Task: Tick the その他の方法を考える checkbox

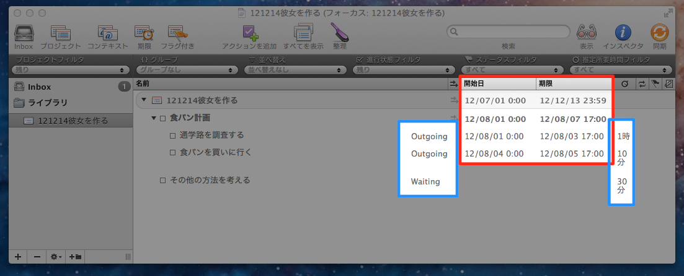Action: point(162,180)
